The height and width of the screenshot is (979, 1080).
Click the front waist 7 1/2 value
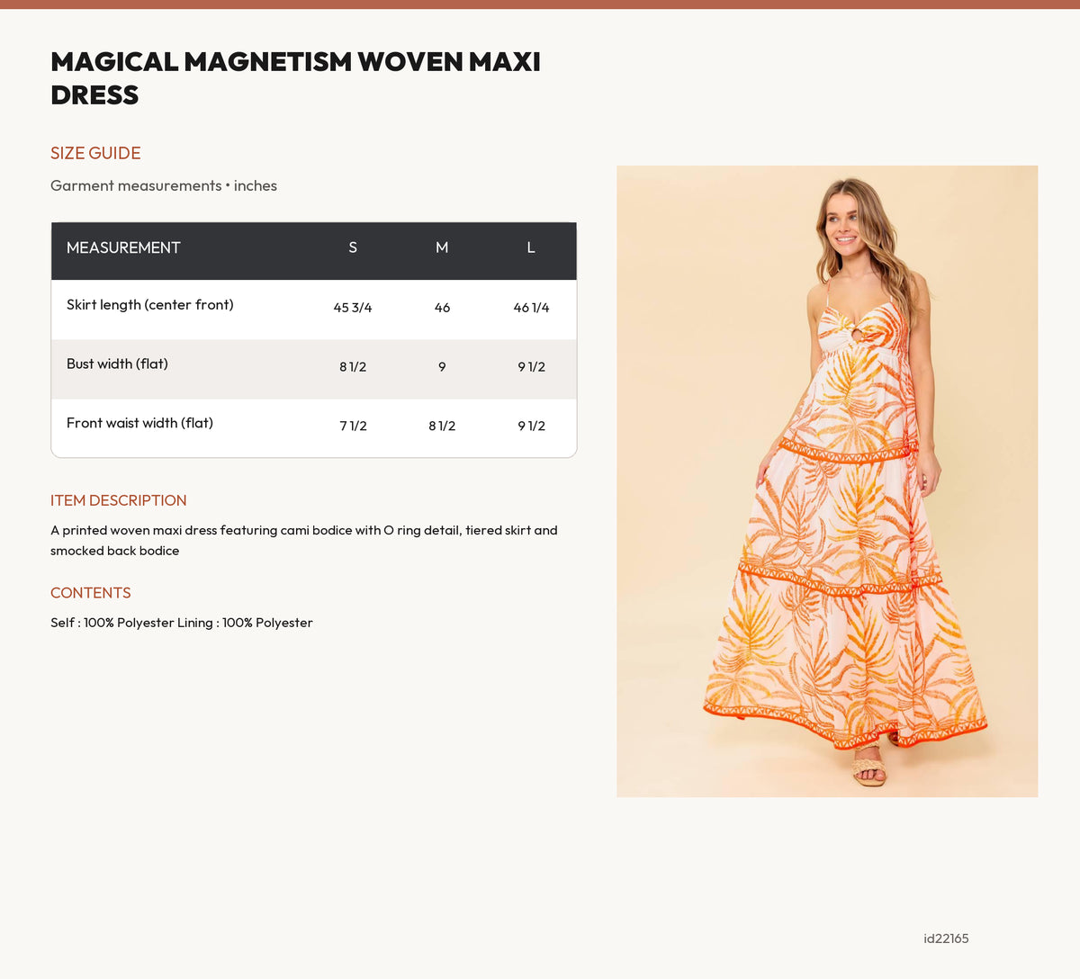click(x=353, y=426)
